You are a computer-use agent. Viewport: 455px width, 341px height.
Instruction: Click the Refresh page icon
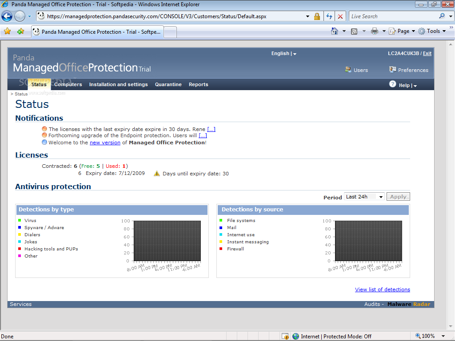click(329, 16)
